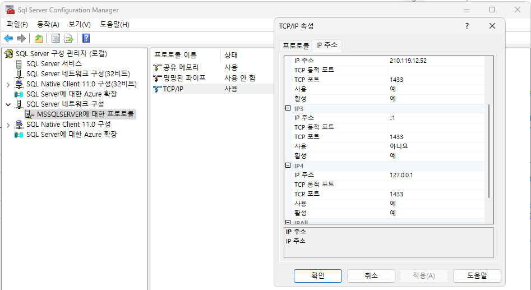Expand SQL Native Client 11.0 구성(32비트)
This screenshot has width=531, height=290.
pyautogui.click(x=8, y=85)
